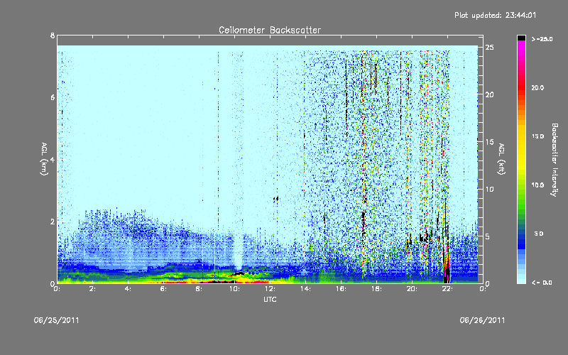Click the 6 km tick label
The image size is (568, 355).
coord(53,97)
